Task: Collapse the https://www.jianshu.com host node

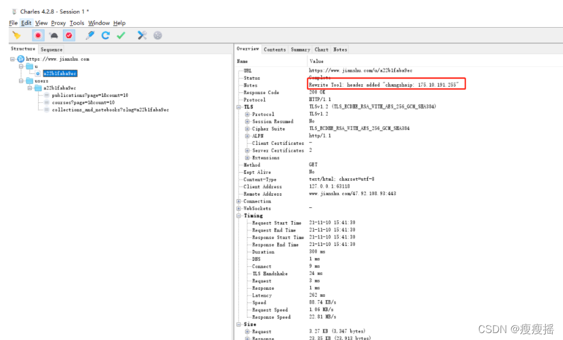Action: [13, 59]
